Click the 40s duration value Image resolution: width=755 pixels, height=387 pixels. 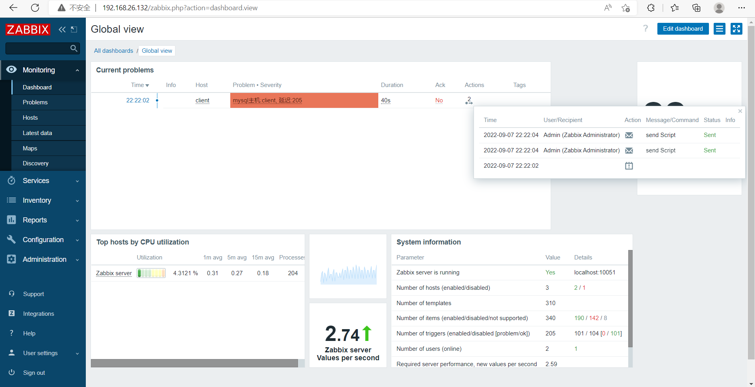(386, 100)
